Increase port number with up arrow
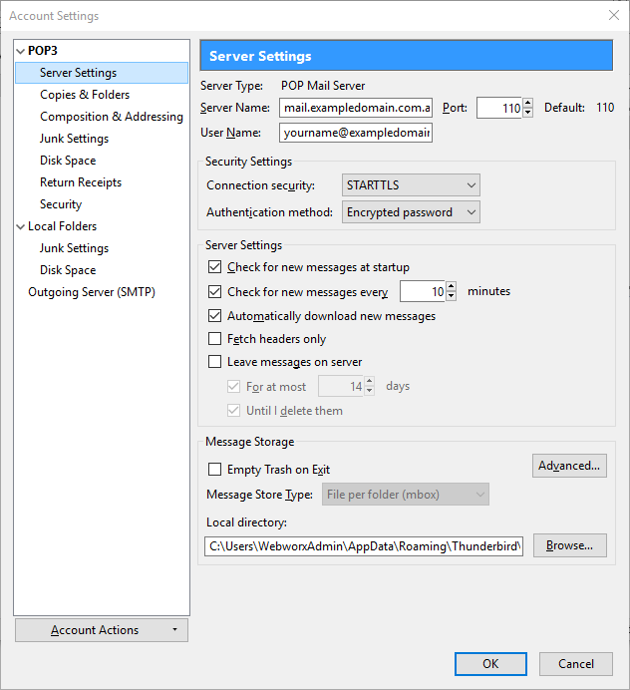The image size is (630, 690). [528, 103]
